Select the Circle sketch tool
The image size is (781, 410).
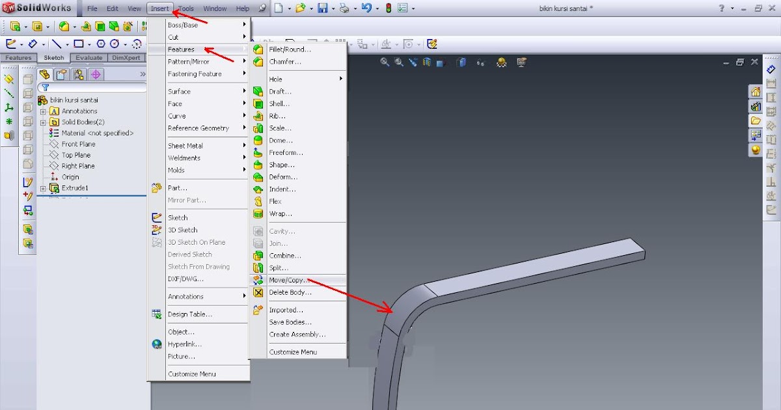click(x=115, y=44)
